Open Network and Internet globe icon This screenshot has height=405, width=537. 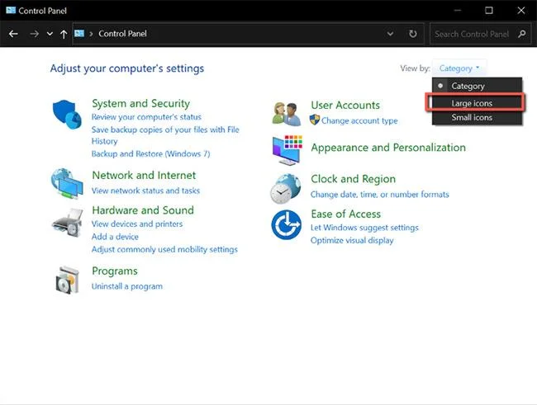67,184
